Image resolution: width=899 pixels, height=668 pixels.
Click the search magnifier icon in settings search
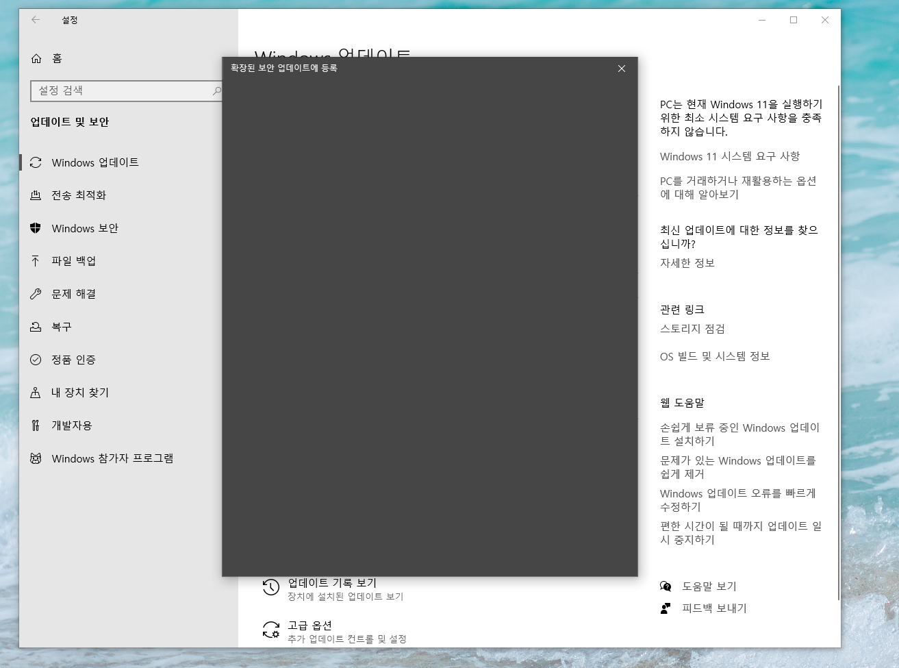pos(216,90)
